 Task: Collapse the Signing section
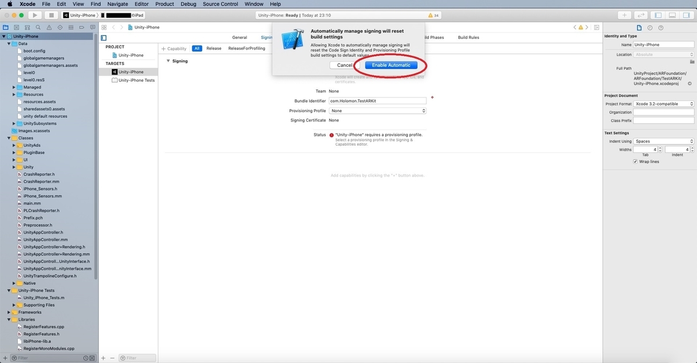click(168, 61)
